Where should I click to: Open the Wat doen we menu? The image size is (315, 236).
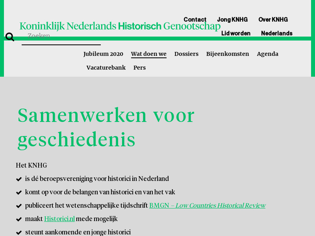click(x=149, y=54)
